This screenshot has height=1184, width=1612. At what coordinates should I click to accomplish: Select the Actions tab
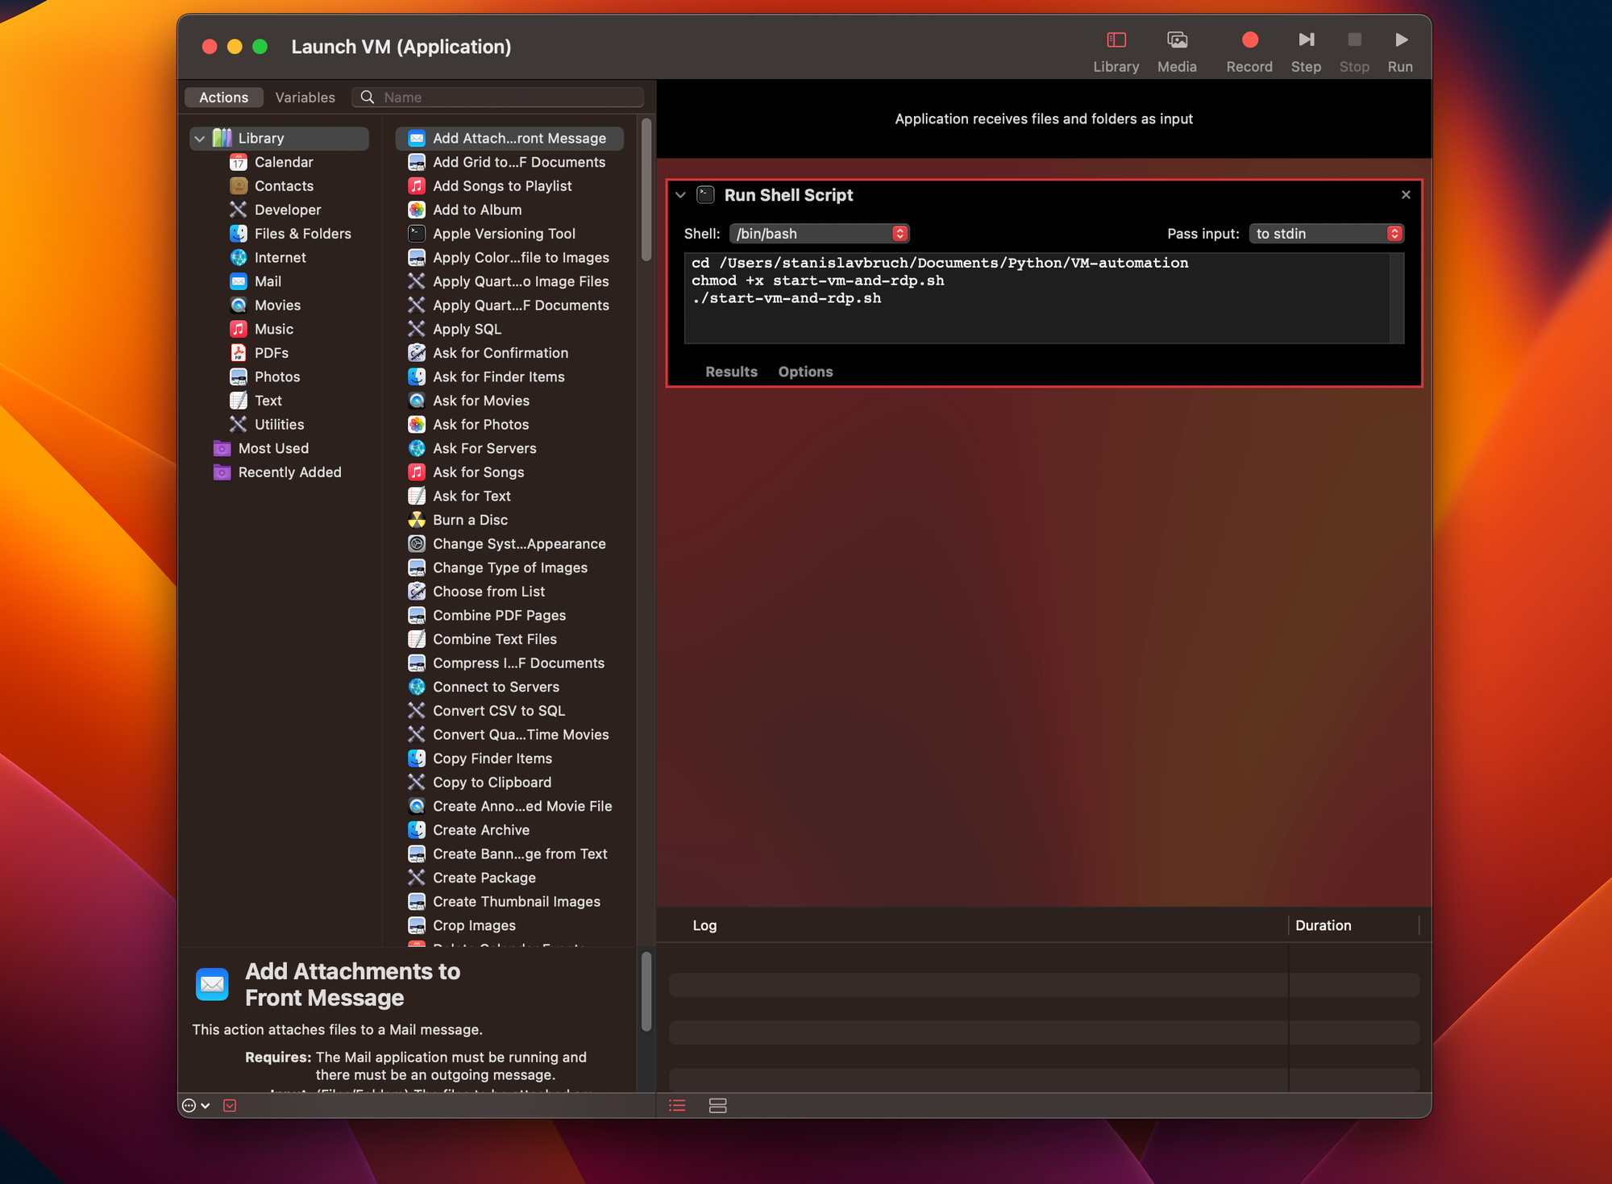point(223,98)
